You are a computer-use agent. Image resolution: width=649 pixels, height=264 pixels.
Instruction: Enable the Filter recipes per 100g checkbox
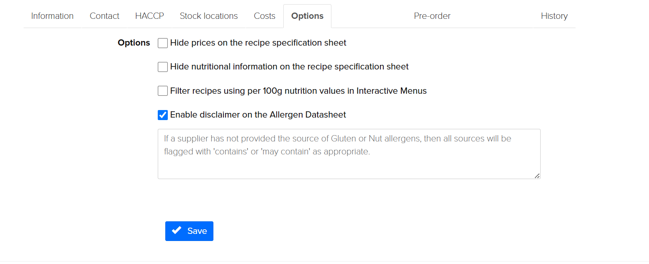[163, 91]
